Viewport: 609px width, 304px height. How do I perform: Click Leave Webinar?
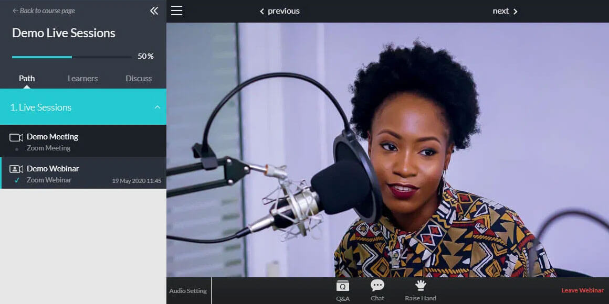coord(582,290)
